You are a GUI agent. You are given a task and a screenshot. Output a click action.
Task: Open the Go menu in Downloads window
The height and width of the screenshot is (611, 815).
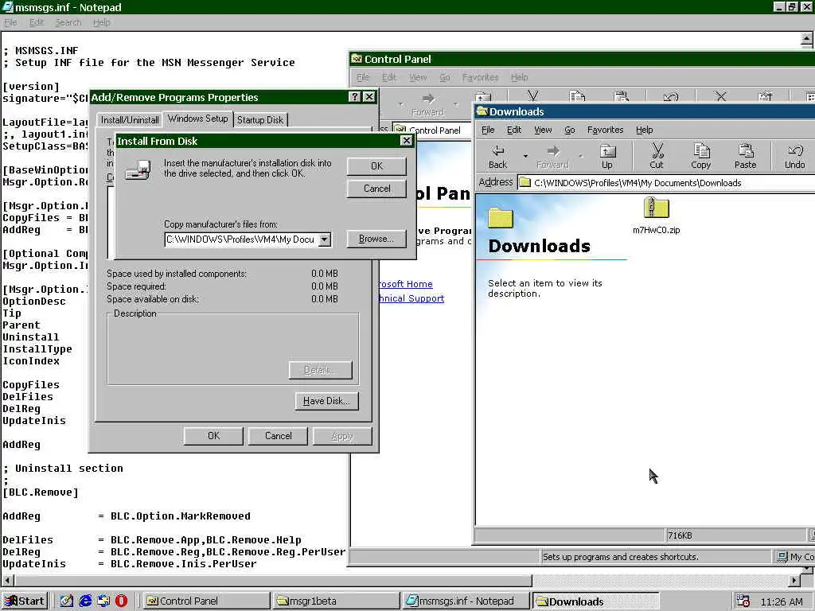(x=570, y=130)
